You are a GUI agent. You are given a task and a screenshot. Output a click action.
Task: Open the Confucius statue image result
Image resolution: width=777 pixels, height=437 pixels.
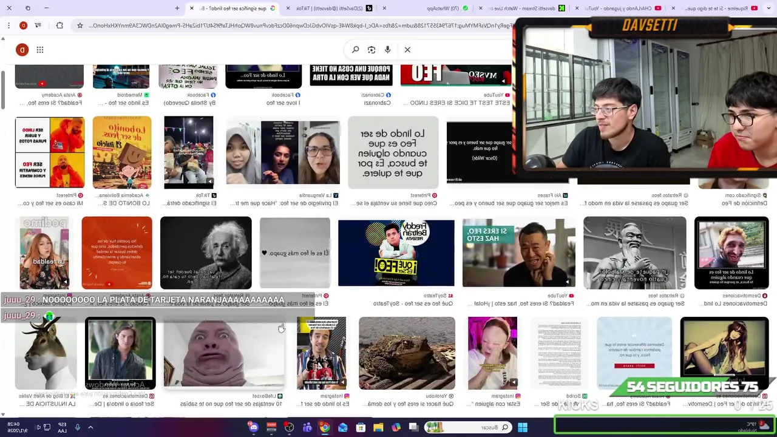[635, 252]
